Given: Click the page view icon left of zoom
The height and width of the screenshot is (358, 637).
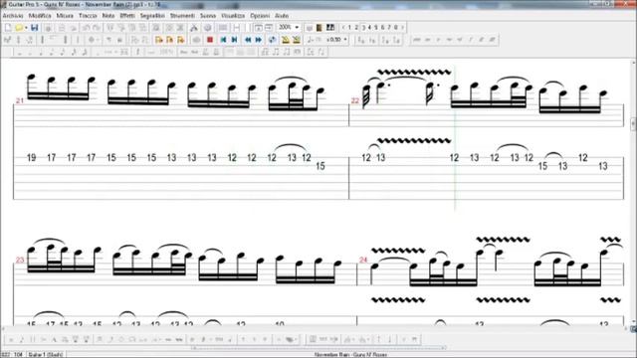Looking at the screenshot, I should pos(258,28).
